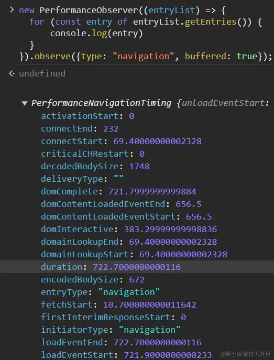
Task: Select the "connectEnd: 232" property
Action: (80, 128)
